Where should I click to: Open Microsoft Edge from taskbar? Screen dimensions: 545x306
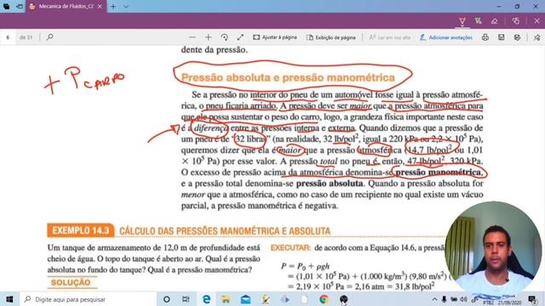pyautogui.click(x=206, y=299)
